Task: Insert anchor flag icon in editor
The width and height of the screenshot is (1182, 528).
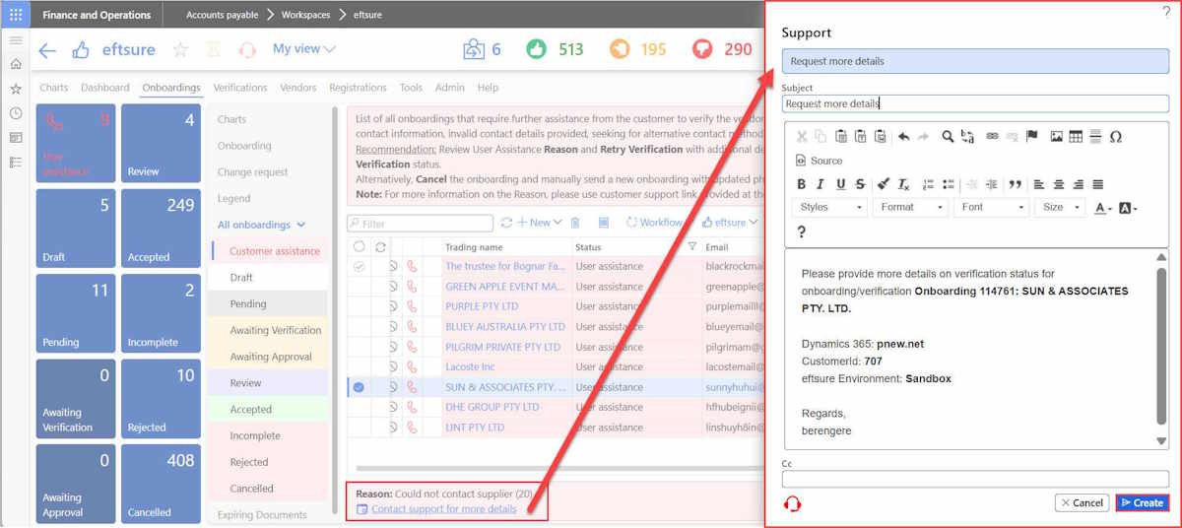Action: point(1032,137)
